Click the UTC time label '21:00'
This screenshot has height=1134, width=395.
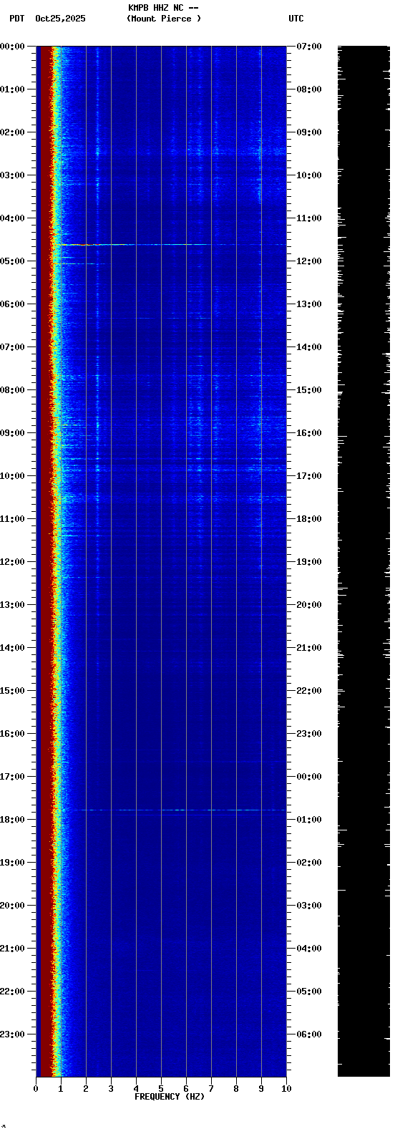pyautogui.click(x=309, y=648)
